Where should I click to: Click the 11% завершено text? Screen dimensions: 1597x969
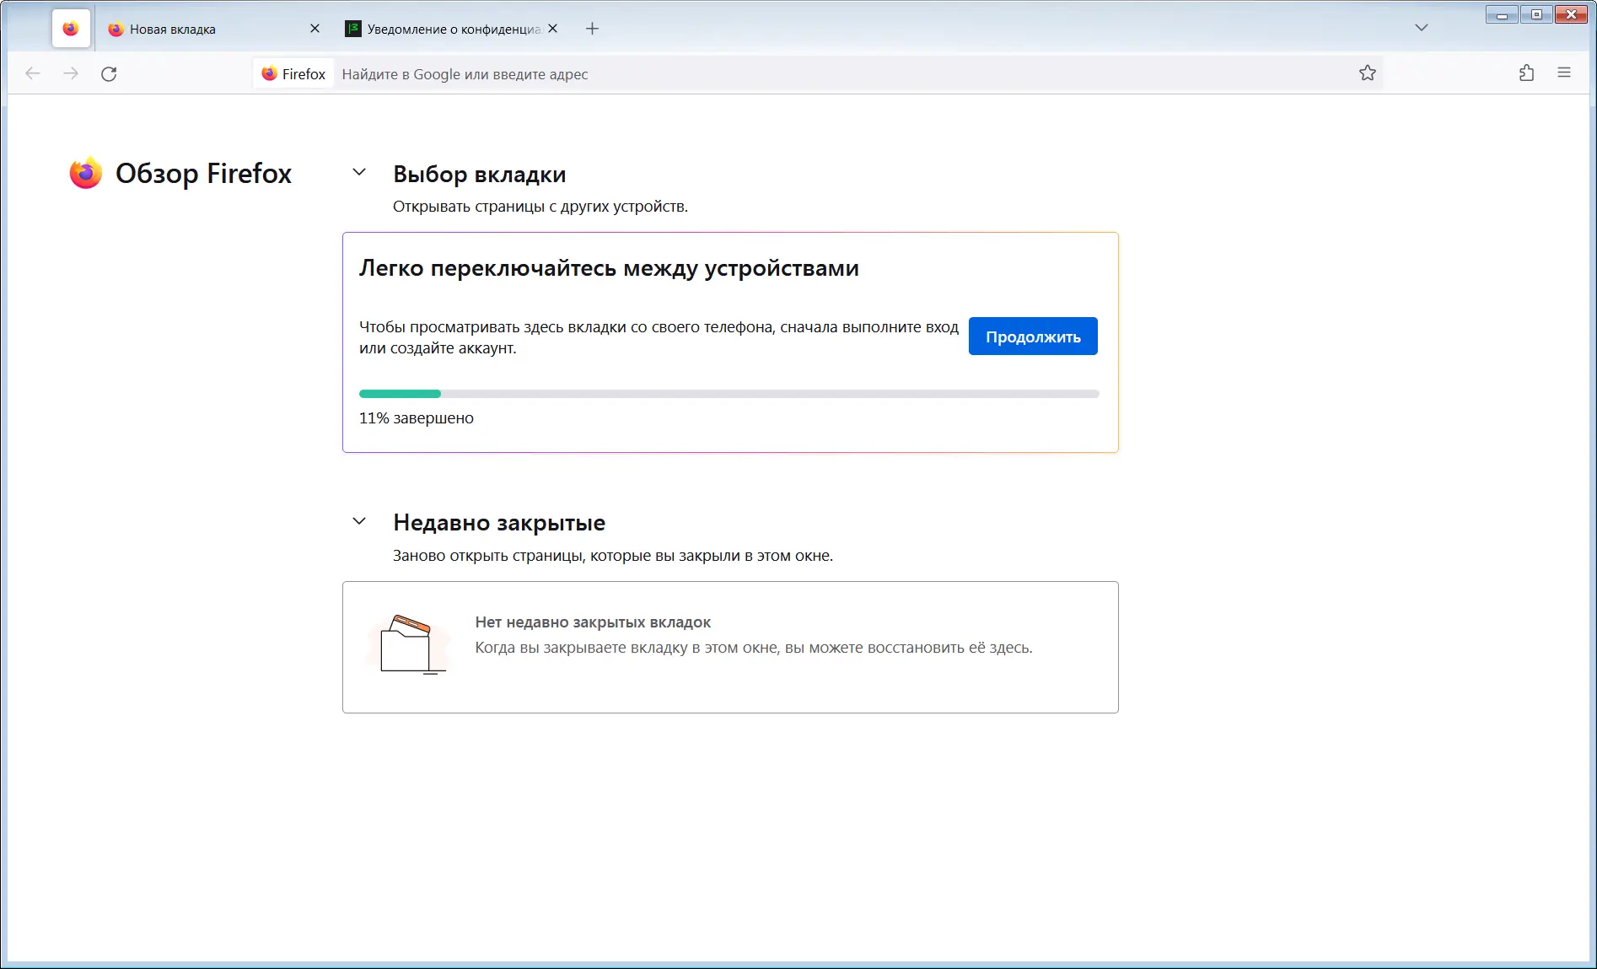(x=417, y=418)
